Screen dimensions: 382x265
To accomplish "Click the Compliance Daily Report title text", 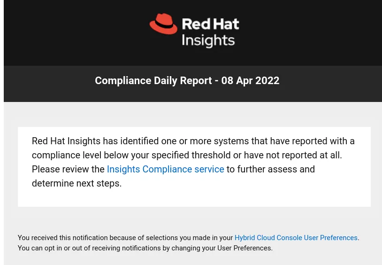I will pos(187,80).
